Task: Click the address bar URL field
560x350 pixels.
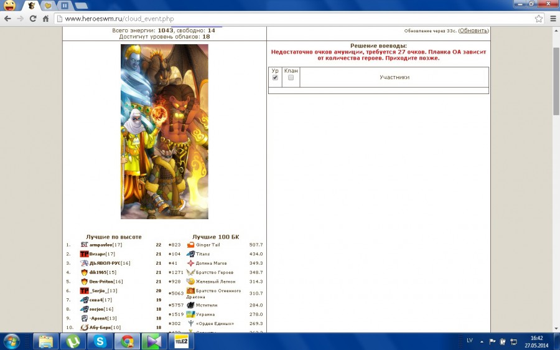Action: coord(296,19)
